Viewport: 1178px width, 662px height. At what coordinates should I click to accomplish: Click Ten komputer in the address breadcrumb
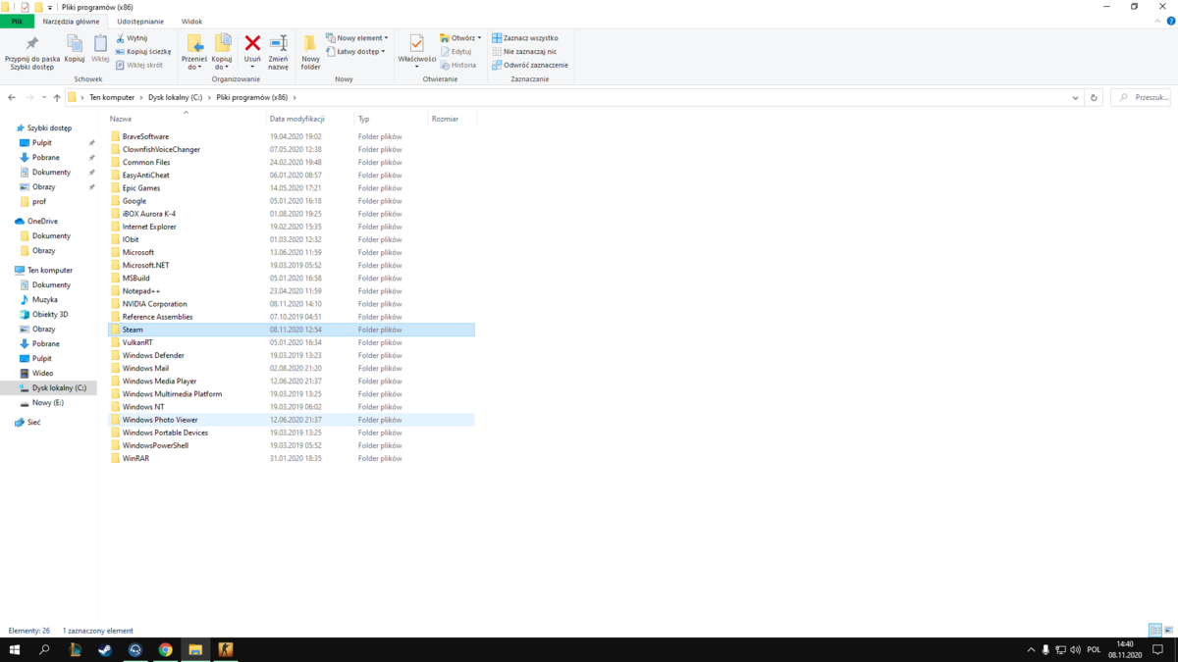pos(112,98)
